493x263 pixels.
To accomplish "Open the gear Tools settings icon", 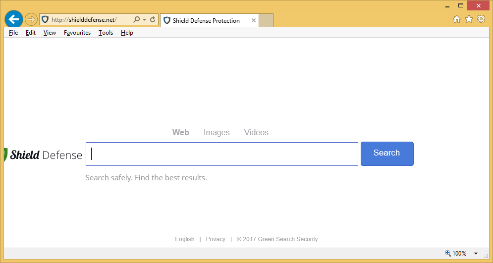I will 481,19.
